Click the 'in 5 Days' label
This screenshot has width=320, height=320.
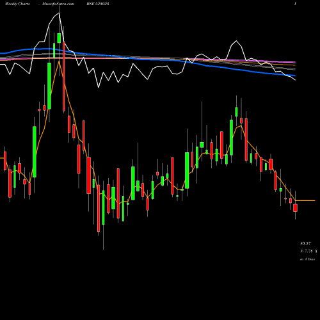pyautogui.click(x=308, y=259)
